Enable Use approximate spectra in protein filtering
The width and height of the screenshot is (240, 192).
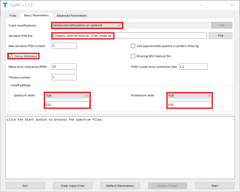[133, 46]
